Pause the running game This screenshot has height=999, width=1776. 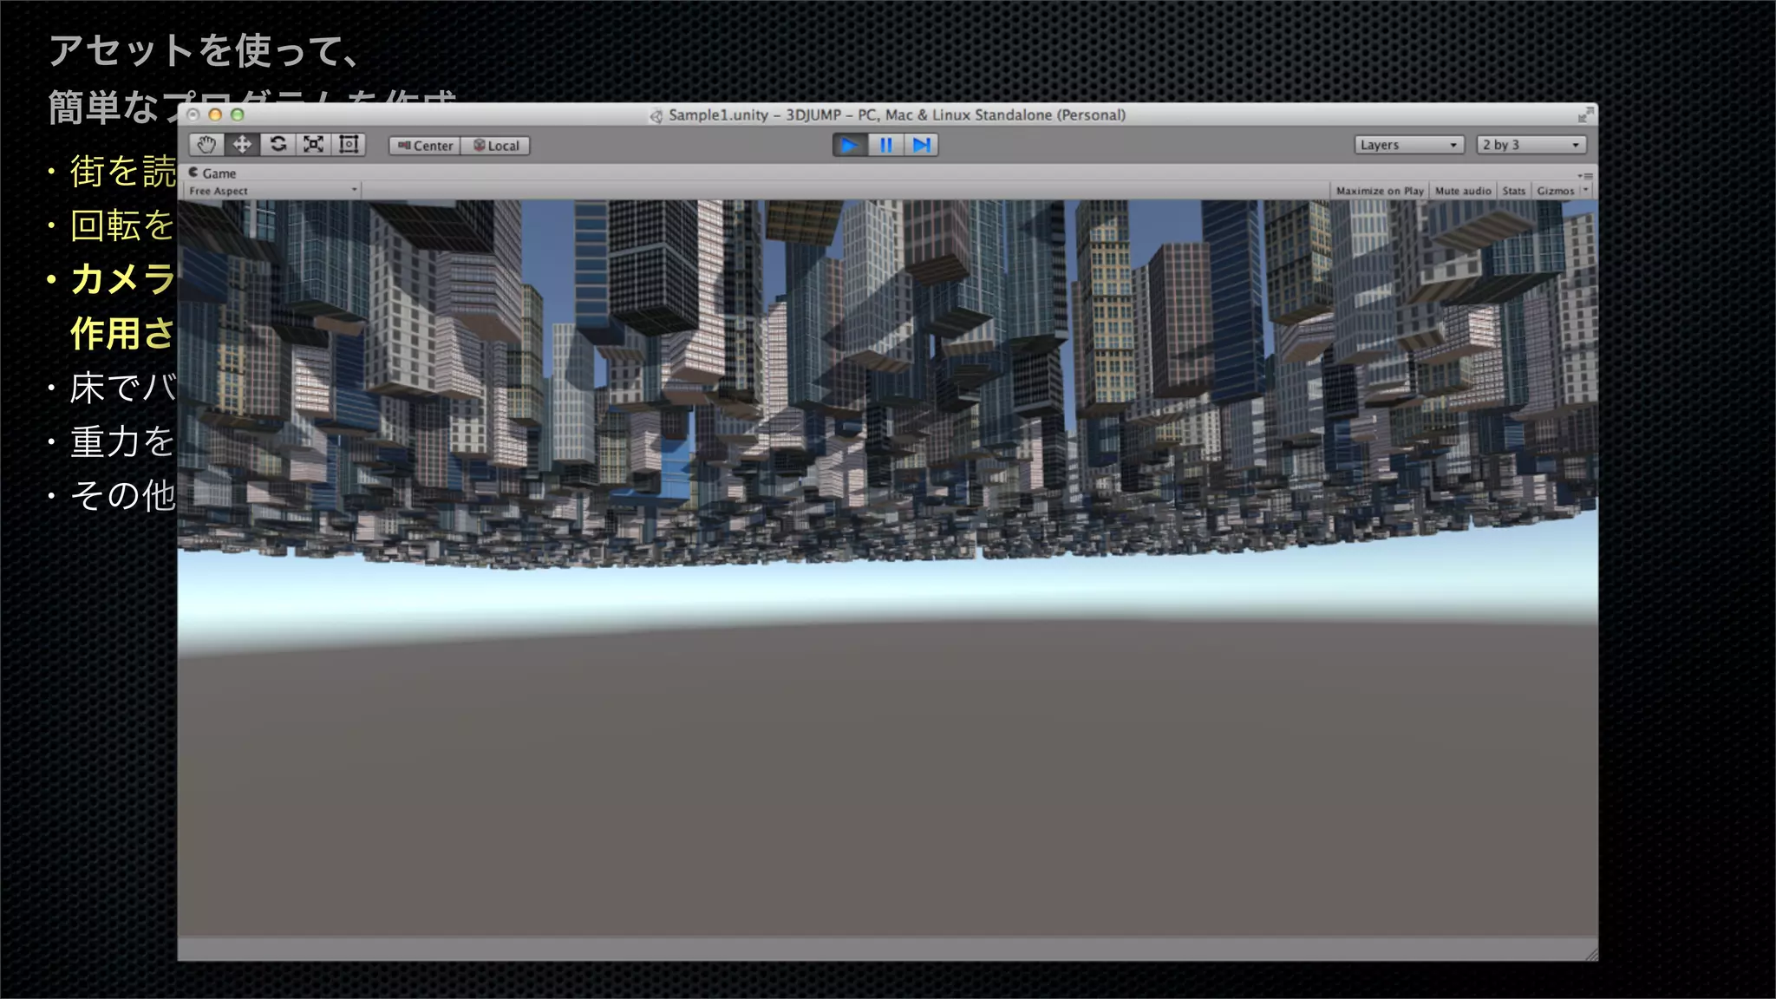pyautogui.click(x=885, y=145)
